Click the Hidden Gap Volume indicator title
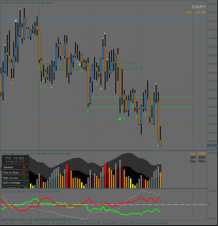This screenshot has width=218, height=226. pyautogui.click(x=36, y=154)
